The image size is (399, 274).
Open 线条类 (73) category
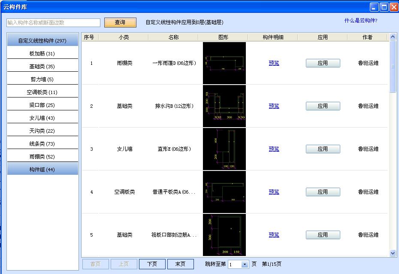[42, 143]
